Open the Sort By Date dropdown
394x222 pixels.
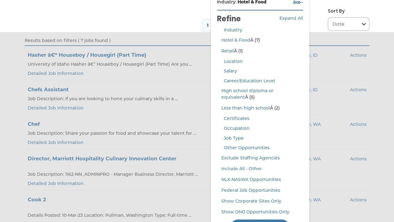[x=348, y=24]
